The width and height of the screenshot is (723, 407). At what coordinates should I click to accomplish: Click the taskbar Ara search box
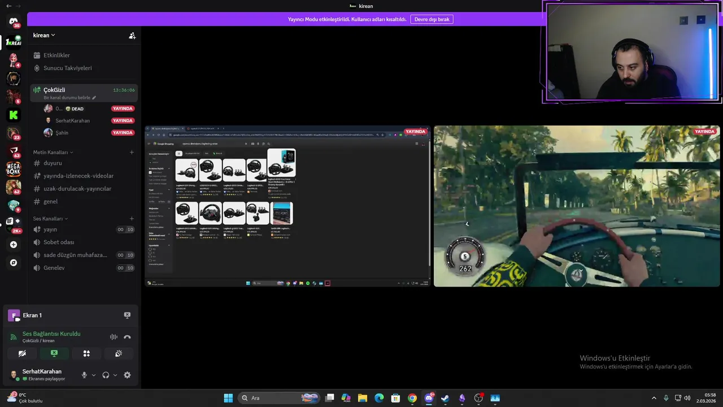click(278, 398)
